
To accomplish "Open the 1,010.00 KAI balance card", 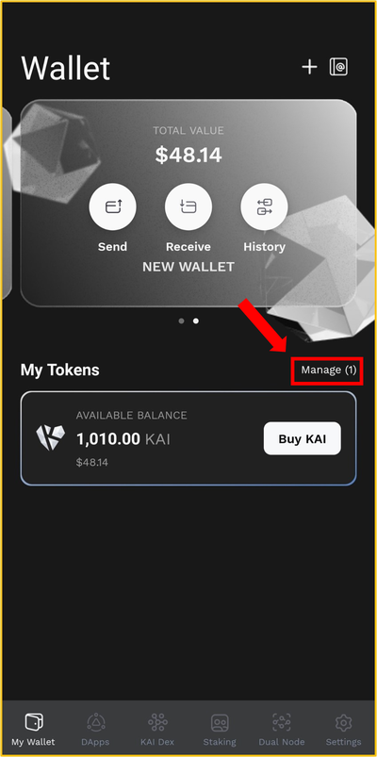I will pos(188,438).
